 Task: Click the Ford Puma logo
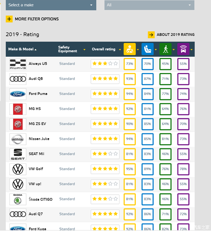point(18,94)
